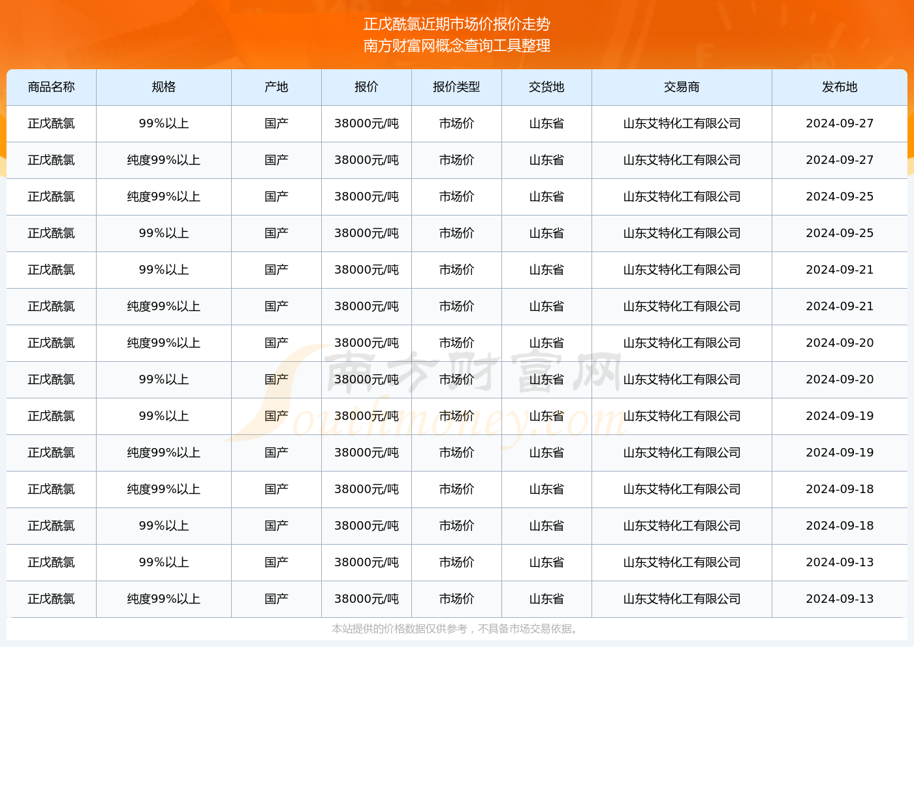Click the 交易商 column header
This screenshot has height=787, width=914.
pos(682,87)
